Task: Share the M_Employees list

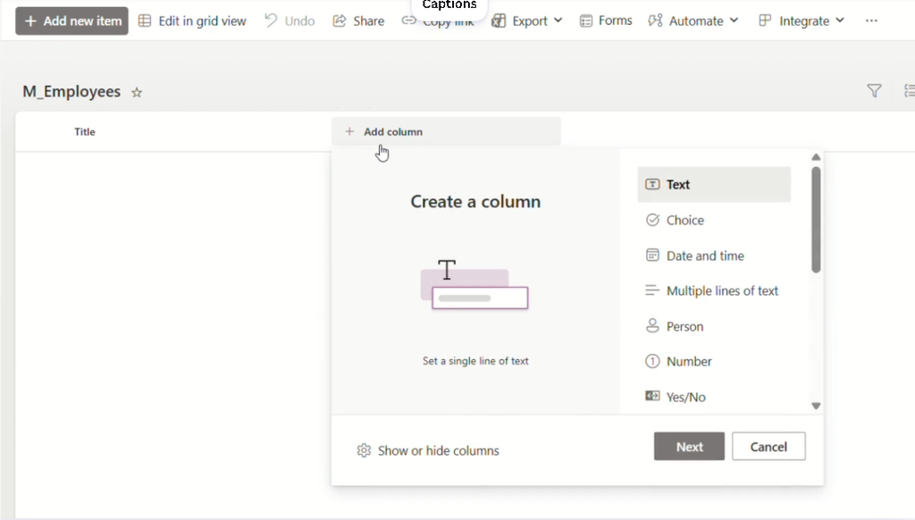Action: (x=358, y=21)
